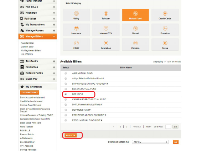Select EDELWEISS MUTUAL FUND ISIP radio
The width and height of the screenshot is (197, 151).
(66, 115)
